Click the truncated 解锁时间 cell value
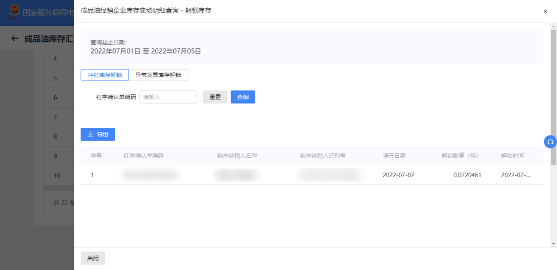 (515, 175)
